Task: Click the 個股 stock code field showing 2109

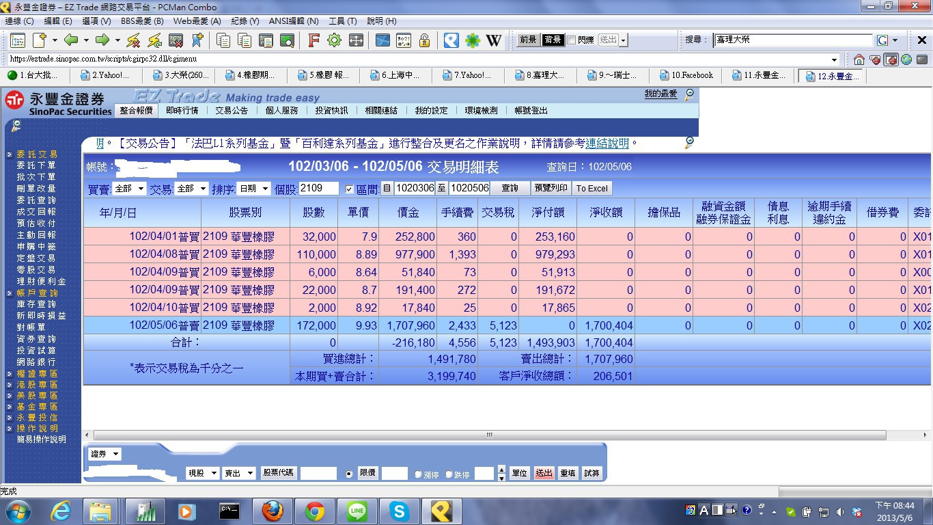Action: pos(319,188)
